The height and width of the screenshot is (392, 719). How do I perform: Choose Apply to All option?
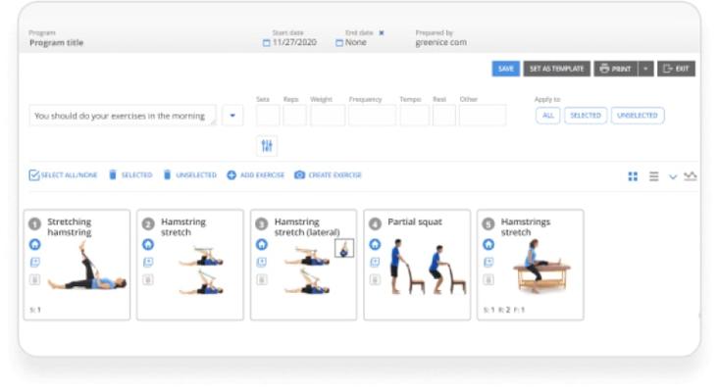click(x=547, y=116)
